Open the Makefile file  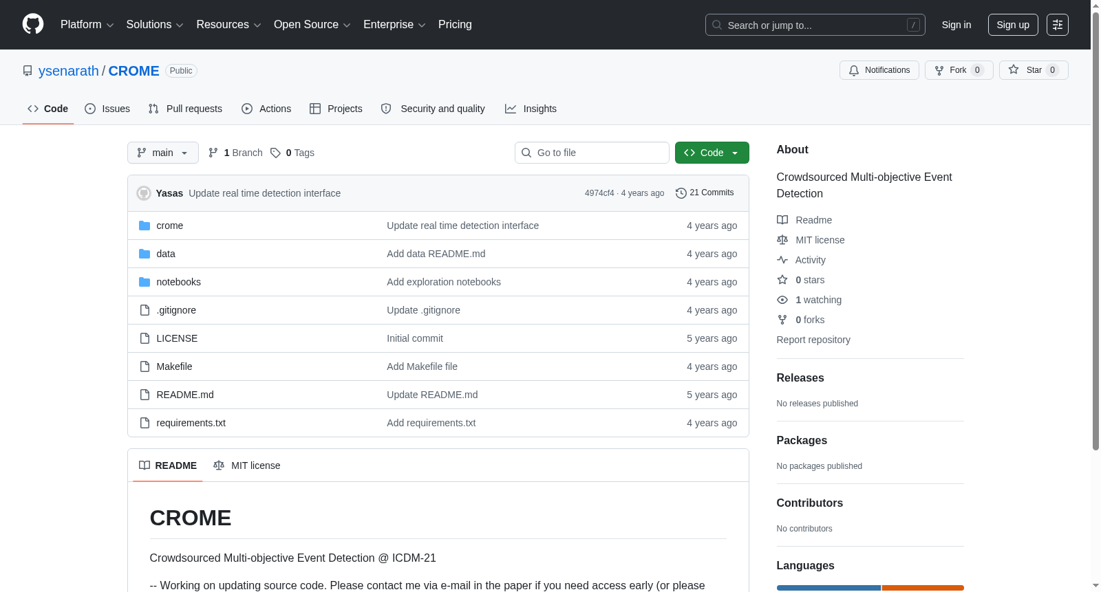(x=174, y=366)
